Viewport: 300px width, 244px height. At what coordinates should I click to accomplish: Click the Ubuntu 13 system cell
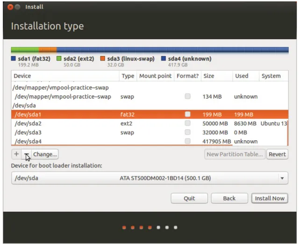click(x=274, y=123)
